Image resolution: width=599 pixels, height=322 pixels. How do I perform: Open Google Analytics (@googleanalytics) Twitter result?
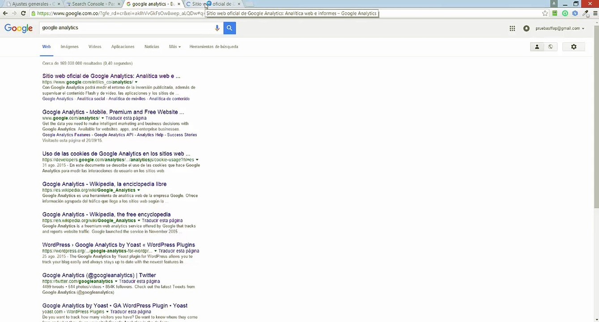click(99, 275)
